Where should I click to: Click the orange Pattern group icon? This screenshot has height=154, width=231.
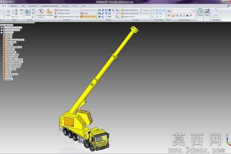pyautogui.click(x=169, y=15)
